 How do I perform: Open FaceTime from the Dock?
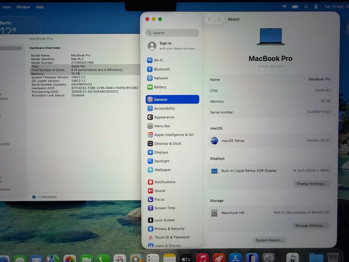[86, 258]
